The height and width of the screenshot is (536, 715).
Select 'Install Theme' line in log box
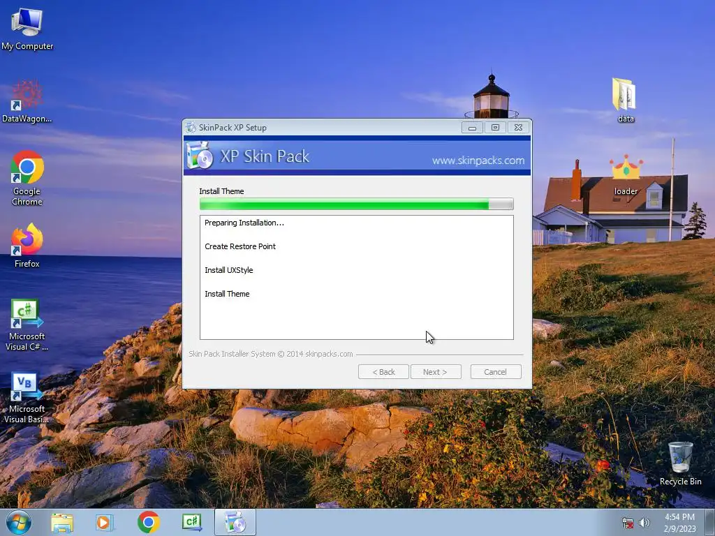[x=227, y=294]
